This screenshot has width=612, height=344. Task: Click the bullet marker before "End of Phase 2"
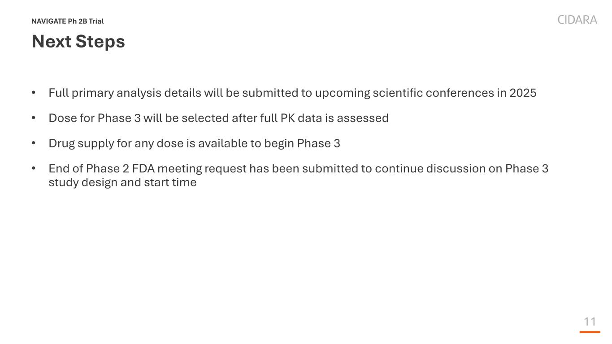coord(34,169)
